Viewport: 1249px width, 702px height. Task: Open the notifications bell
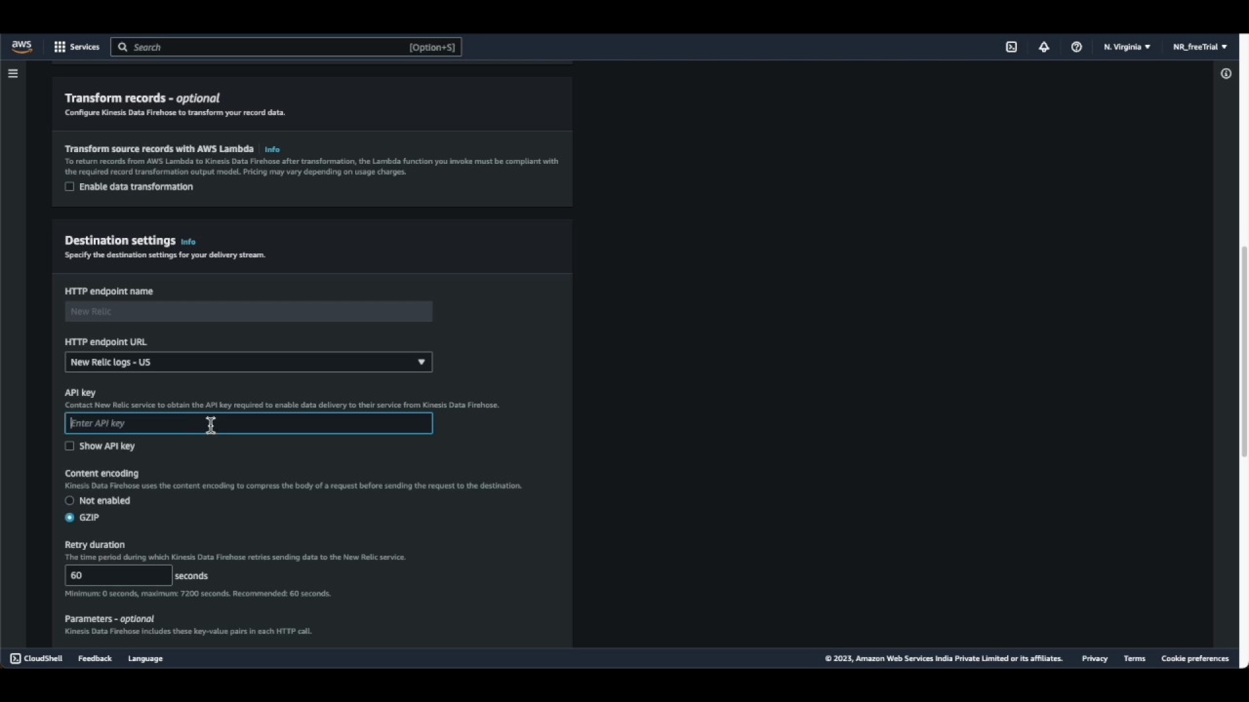tap(1043, 47)
